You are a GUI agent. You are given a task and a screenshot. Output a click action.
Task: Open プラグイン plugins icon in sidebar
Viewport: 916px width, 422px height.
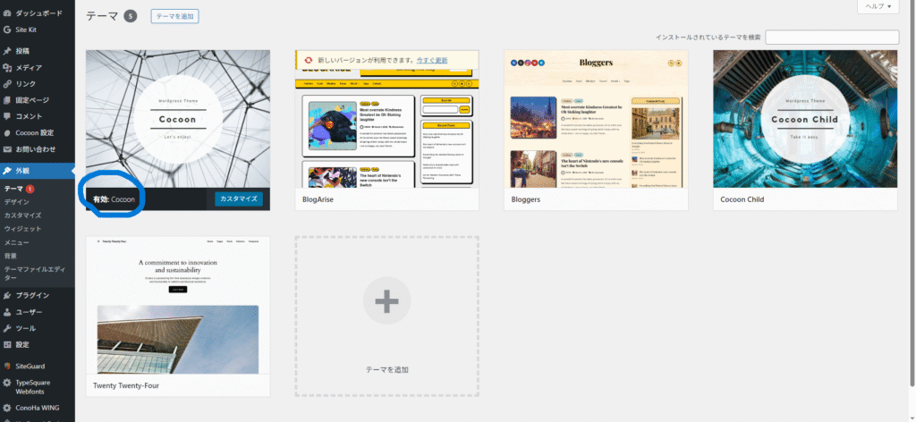pyautogui.click(x=7, y=295)
